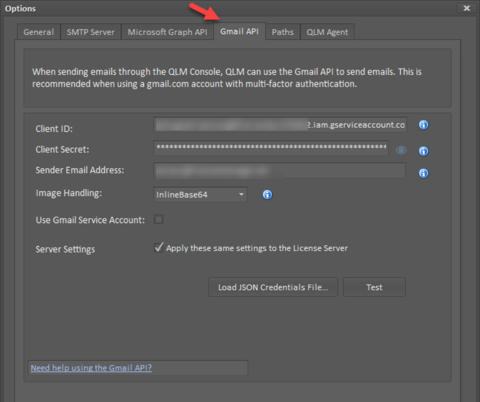Open the QLM Agent tab

[x=327, y=32]
